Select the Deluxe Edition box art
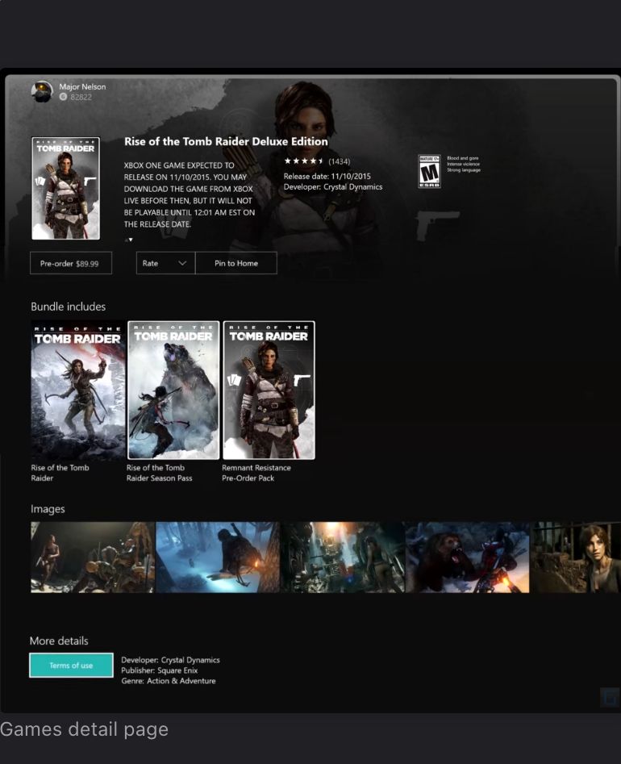 tap(66, 188)
